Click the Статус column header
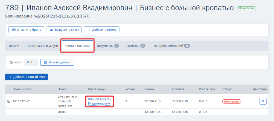 [x=227, y=89]
